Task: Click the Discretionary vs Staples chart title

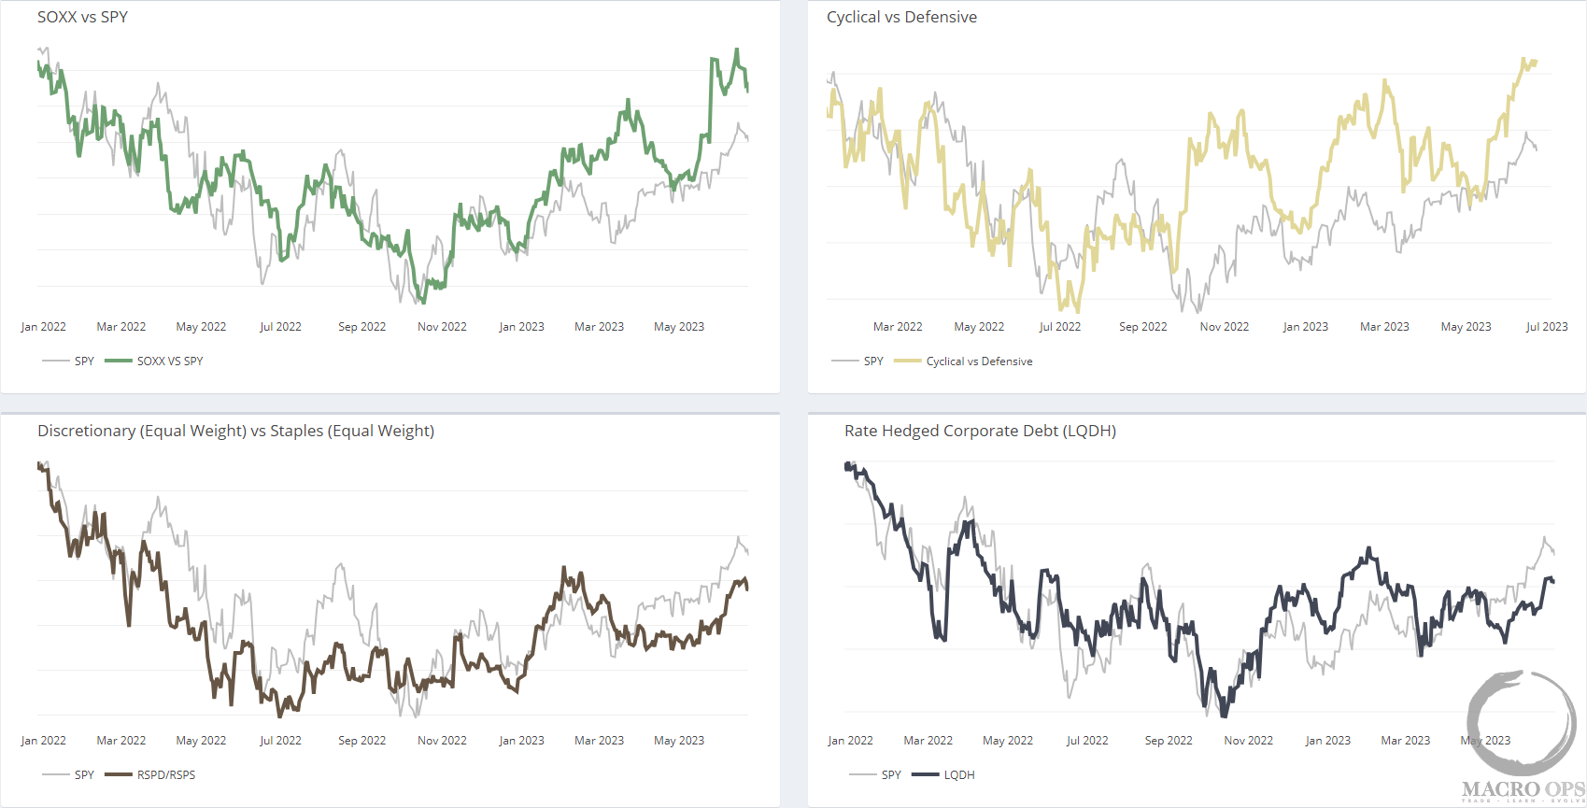Action: point(235,431)
